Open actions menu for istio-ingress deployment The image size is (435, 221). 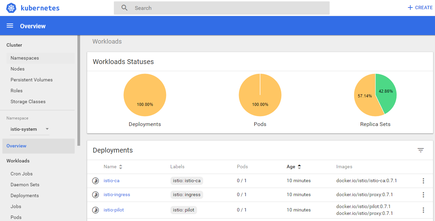423,195
